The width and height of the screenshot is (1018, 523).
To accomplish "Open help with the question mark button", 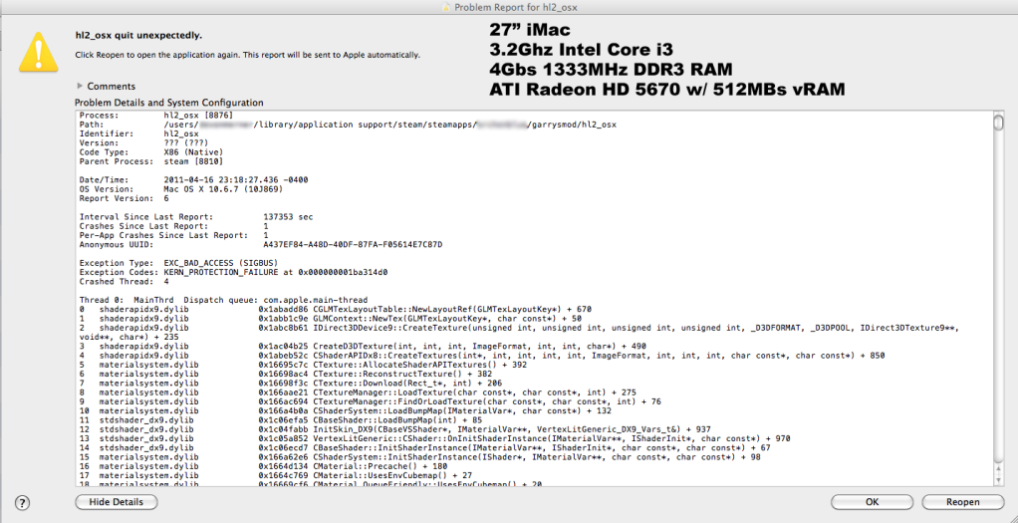I will (x=22, y=502).
